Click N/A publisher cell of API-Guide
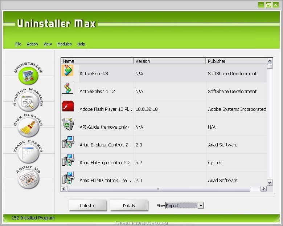 [212, 127]
